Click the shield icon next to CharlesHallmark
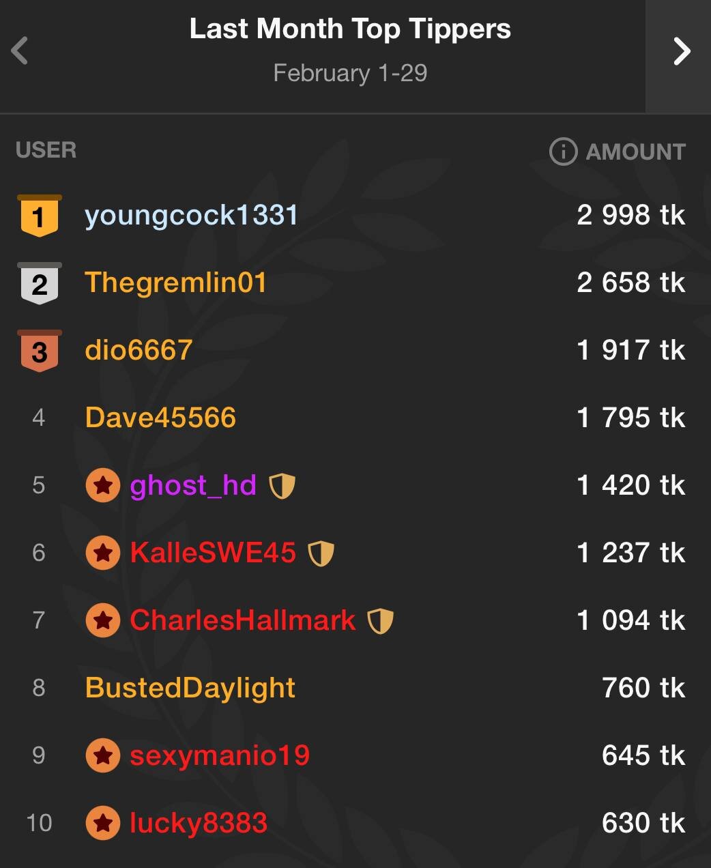Image resolution: width=711 pixels, height=868 pixels. [380, 621]
